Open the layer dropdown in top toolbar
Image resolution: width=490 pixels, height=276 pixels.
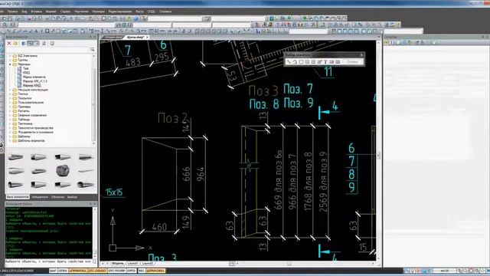click(x=175, y=18)
